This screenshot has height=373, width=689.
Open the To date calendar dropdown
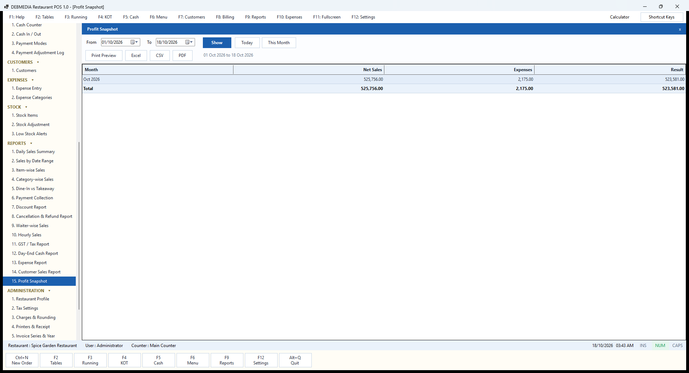[189, 42]
